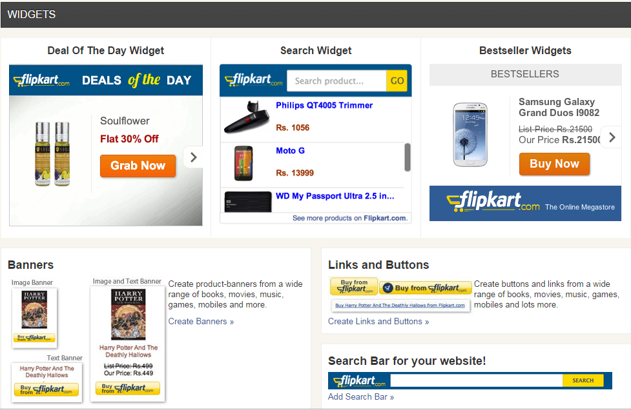The image size is (631, 410).
Task: Click the Samsung Galaxy Grand Duos image
Action: tap(470, 134)
